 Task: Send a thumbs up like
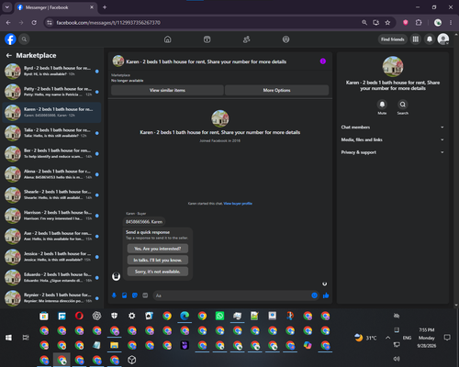tap(326, 295)
